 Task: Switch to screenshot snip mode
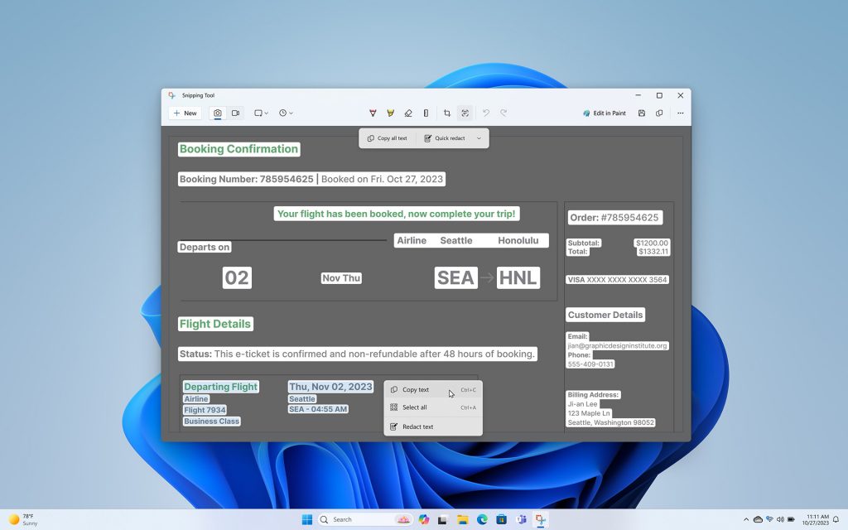pyautogui.click(x=217, y=113)
